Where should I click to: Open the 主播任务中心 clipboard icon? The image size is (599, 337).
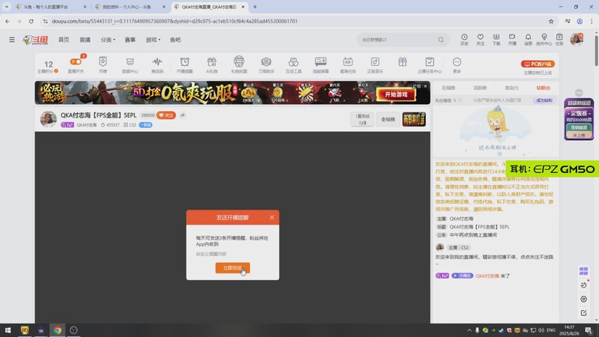pos(429,61)
